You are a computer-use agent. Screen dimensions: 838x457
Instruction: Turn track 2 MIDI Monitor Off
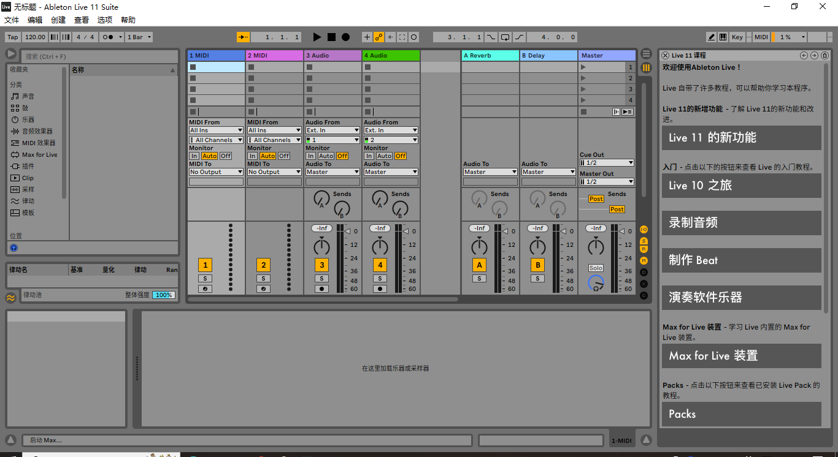point(284,156)
